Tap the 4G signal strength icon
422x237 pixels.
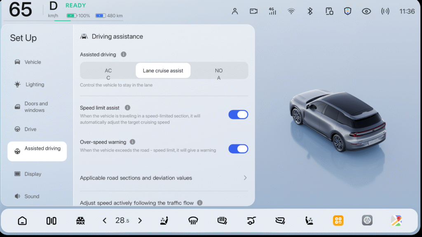(272, 11)
